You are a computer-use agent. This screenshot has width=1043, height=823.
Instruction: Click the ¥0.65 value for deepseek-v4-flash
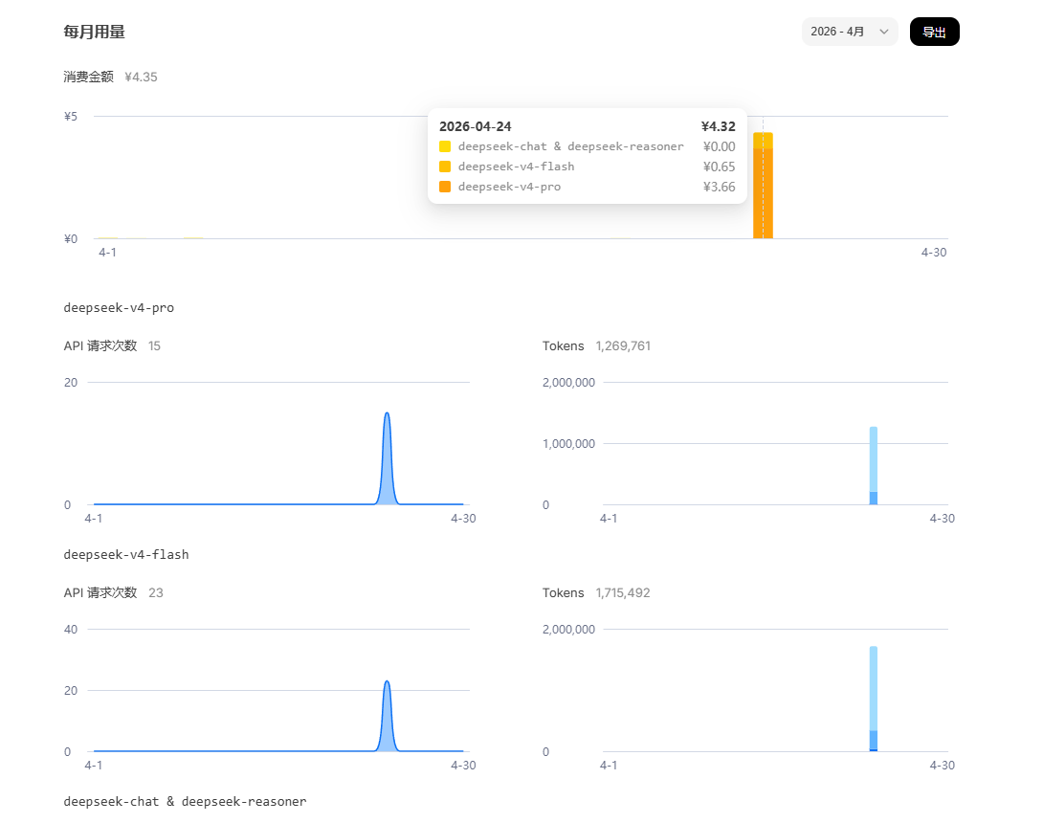719,167
